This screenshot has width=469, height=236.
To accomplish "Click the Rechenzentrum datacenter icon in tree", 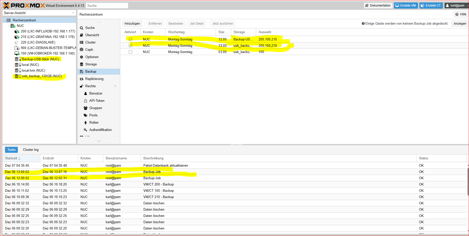I will coord(9,20).
